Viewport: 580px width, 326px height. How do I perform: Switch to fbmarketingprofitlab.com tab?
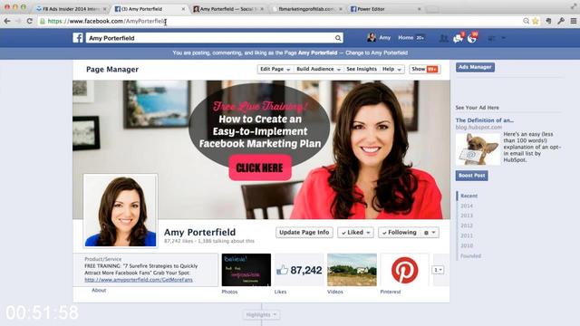(x=307, y=8)
